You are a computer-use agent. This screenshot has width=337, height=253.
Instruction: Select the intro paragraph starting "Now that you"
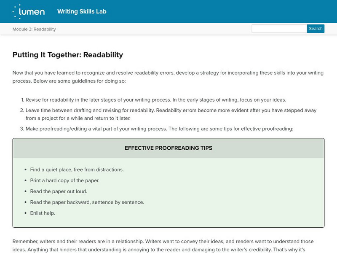click(x=168, y=77)
